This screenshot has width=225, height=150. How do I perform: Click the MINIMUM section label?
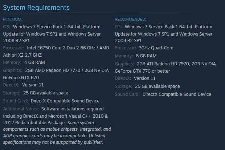click(13, 19)
